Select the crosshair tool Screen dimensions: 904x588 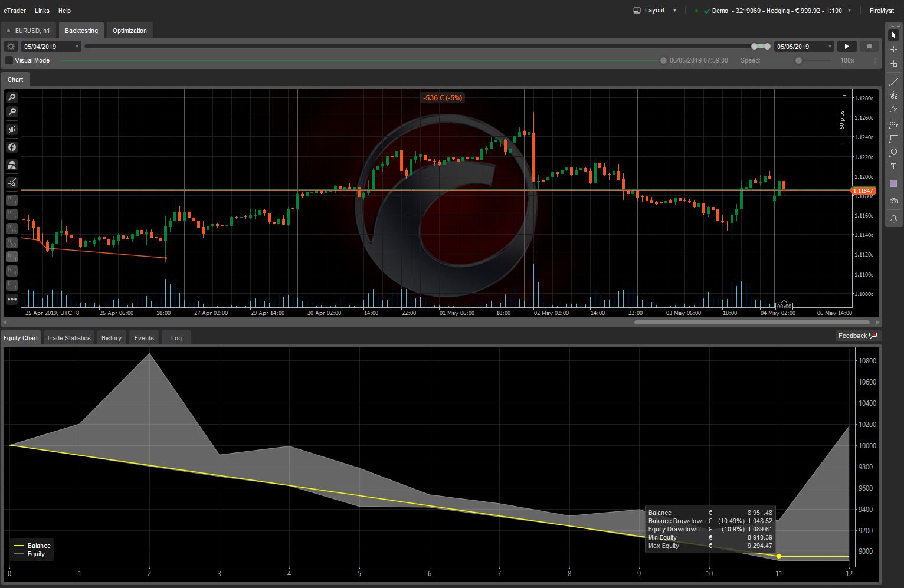click(893, 50)
